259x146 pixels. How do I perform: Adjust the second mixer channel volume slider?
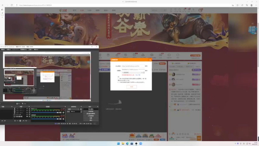click(45, 119)
